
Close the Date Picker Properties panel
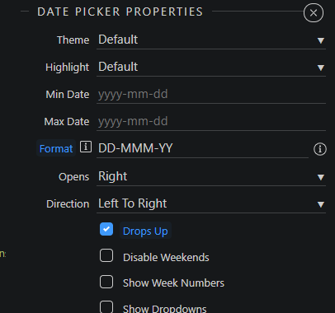(x=314, y=12)
